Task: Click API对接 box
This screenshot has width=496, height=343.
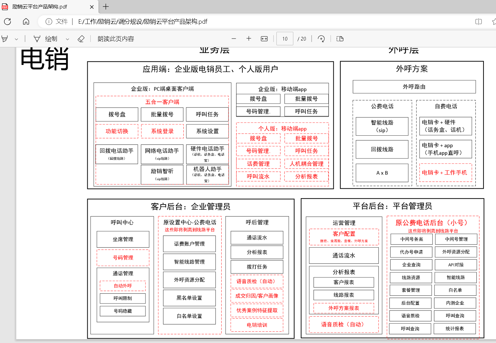Action: click(x=456, y=265)
